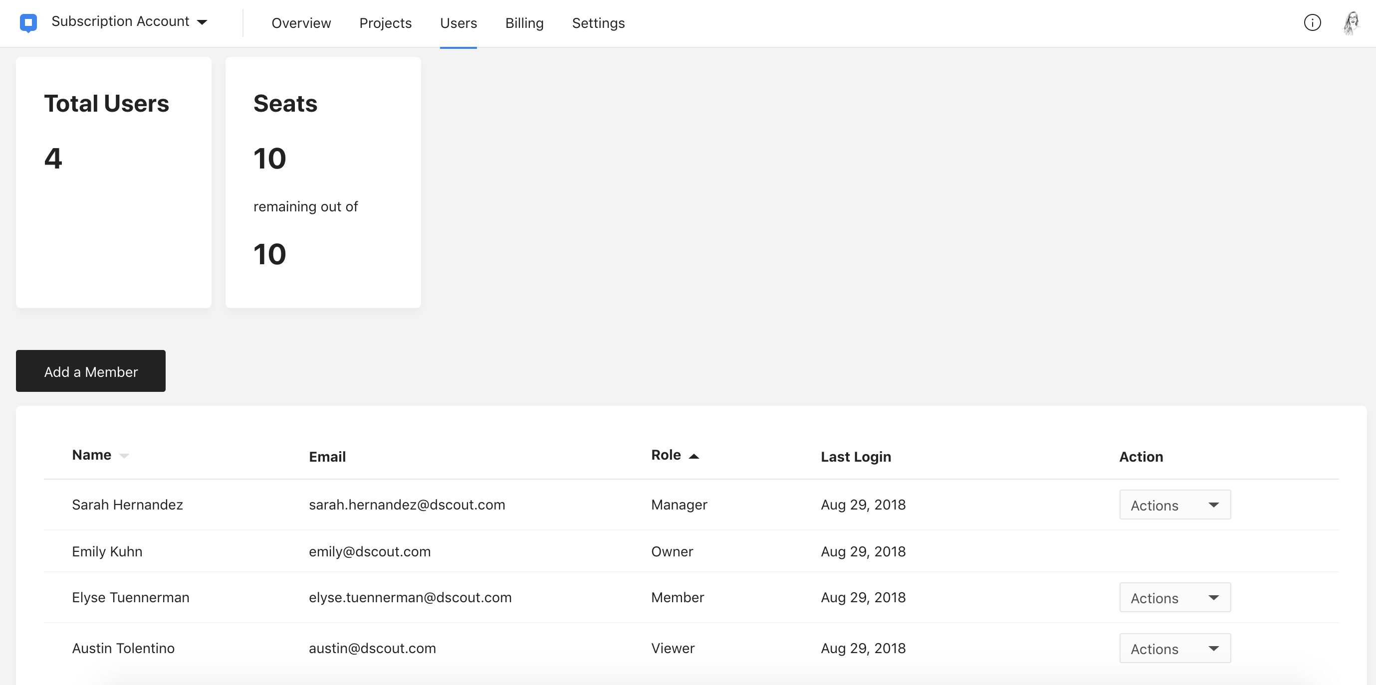Open Actions dropdown for Sarah Hernandez
This screenshot has width=1376, height=685.
(x=1174, y=505)
